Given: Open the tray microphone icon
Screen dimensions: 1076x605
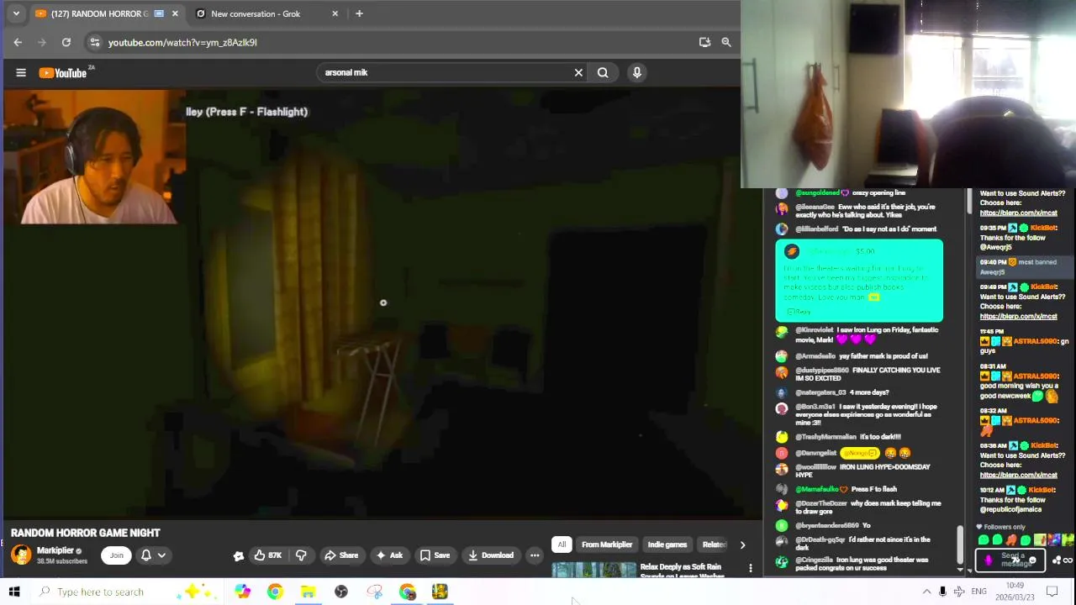Looking at the screenshot, I should coord(942,592).
